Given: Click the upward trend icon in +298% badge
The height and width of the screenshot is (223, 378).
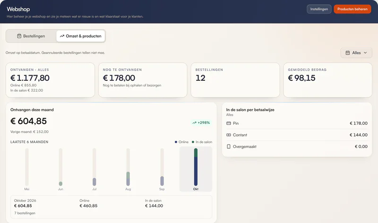Looking at the screenshot, I should coord(194,123).
